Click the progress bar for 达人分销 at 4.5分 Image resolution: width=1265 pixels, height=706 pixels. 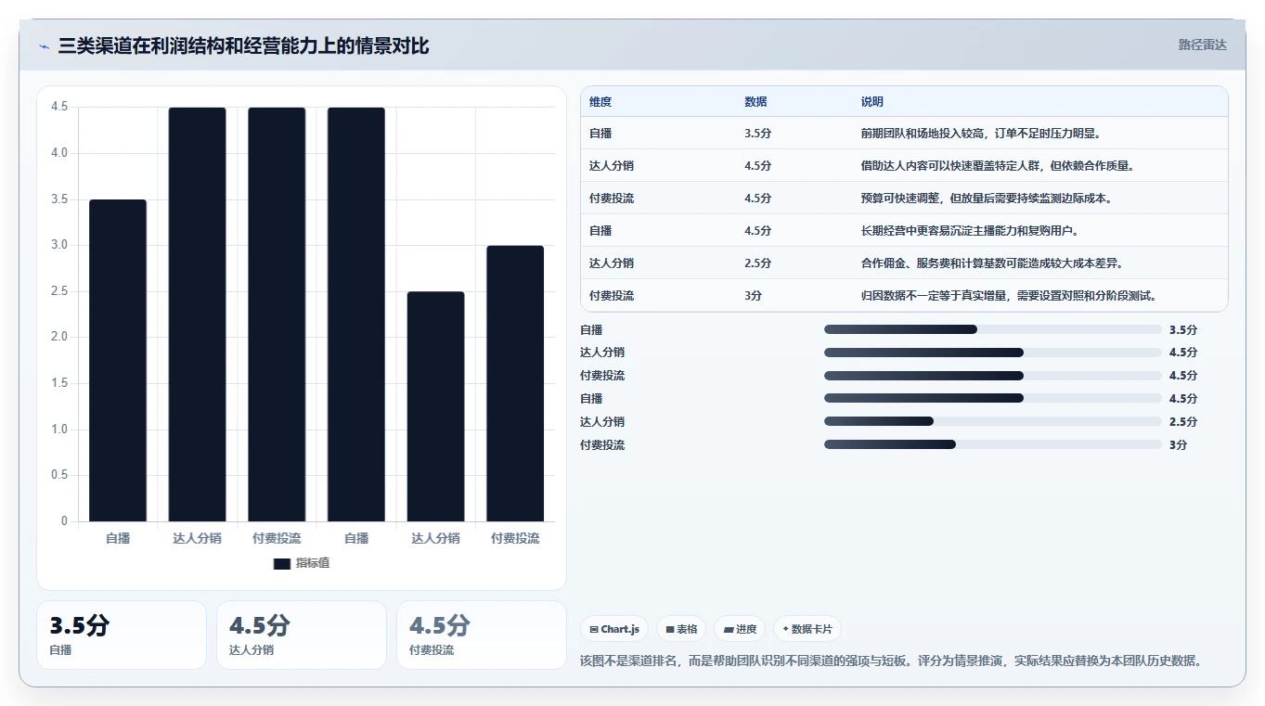click(993, 353)
